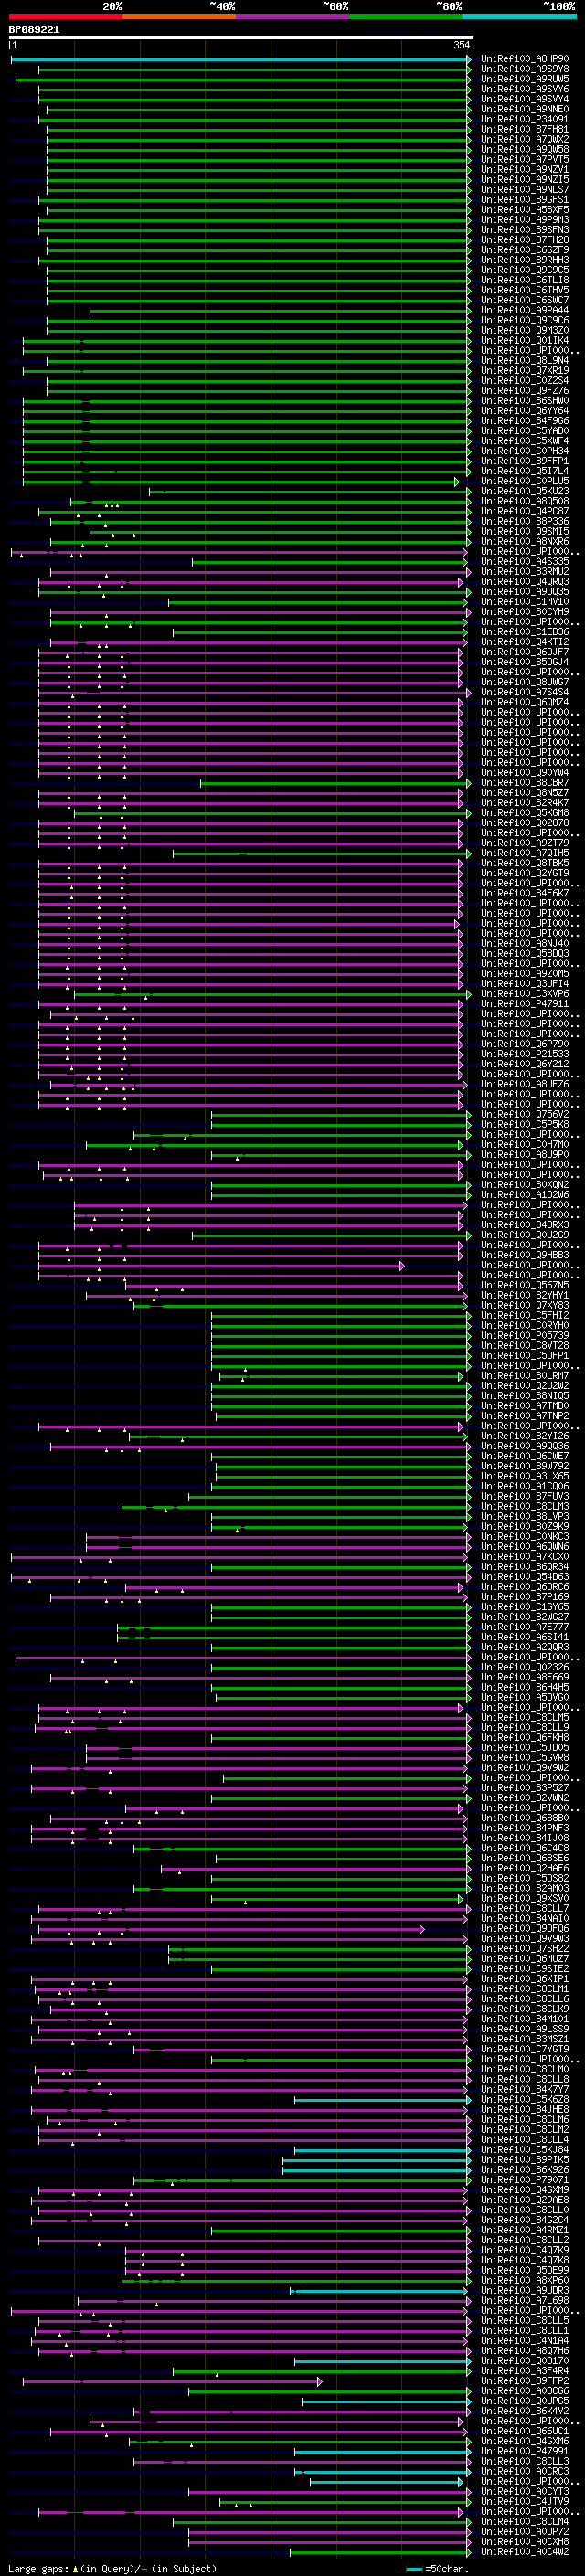Click the orange ~40% identity legend segment
Image resolution: width=585 pixels, height=2576 pixels.
[x=179, y=16]
